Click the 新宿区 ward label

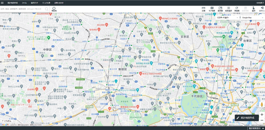point(123,69)
